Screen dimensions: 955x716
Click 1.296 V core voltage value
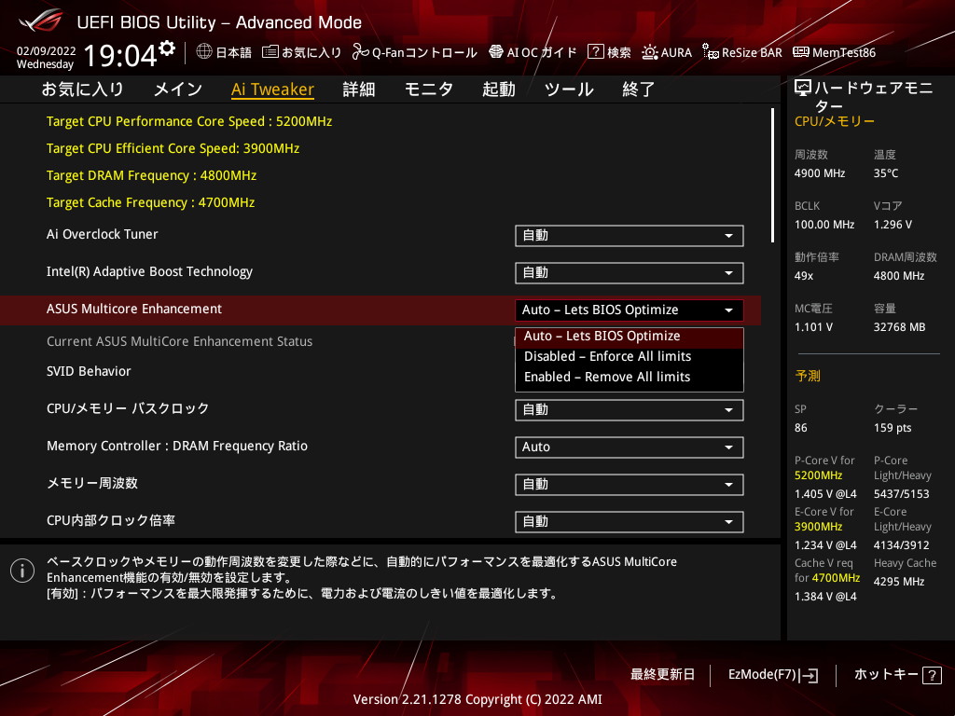[x=893, y=225]
